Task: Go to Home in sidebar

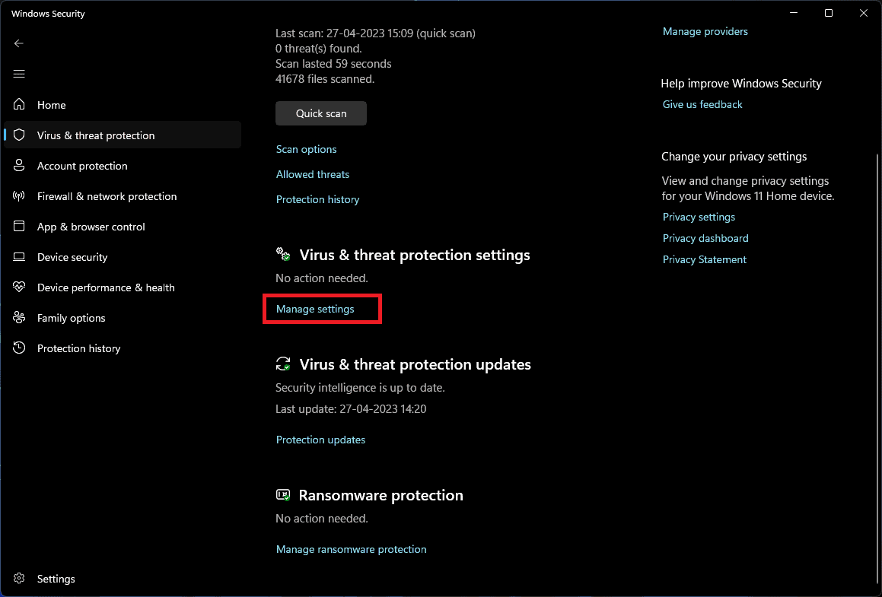Action: [x=123, y=104]
